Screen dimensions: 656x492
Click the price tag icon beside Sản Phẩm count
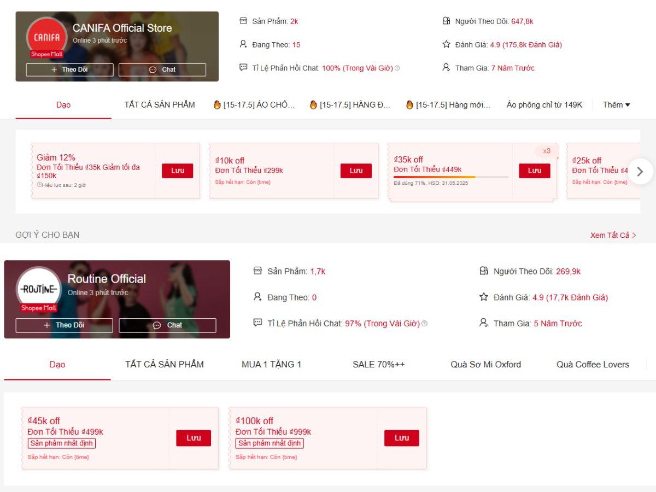(x=243, y=21)
